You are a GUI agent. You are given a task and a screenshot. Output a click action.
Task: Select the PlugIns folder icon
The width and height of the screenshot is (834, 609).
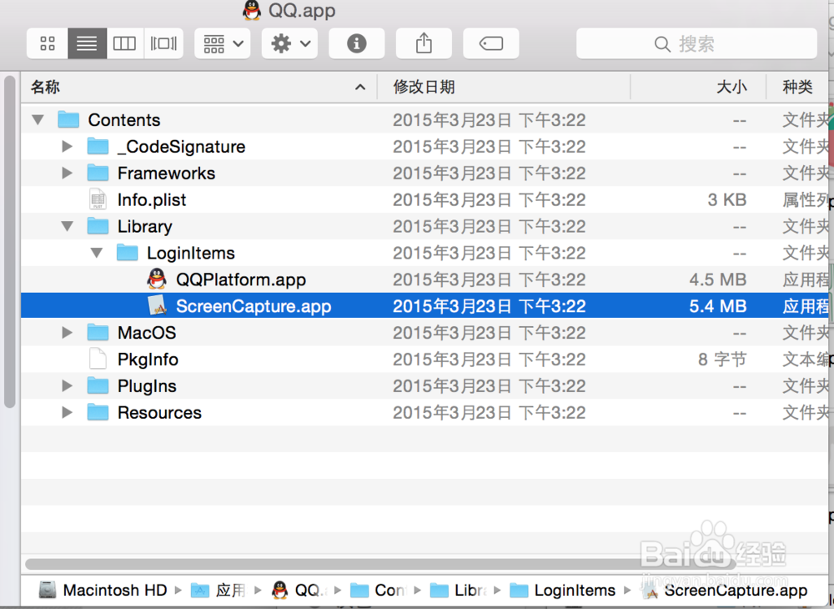pyautogui.click(x=98, y=385)
